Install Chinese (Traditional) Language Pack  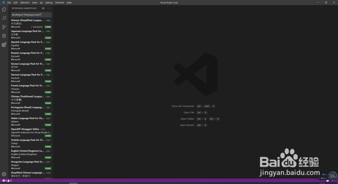point(48,103)
